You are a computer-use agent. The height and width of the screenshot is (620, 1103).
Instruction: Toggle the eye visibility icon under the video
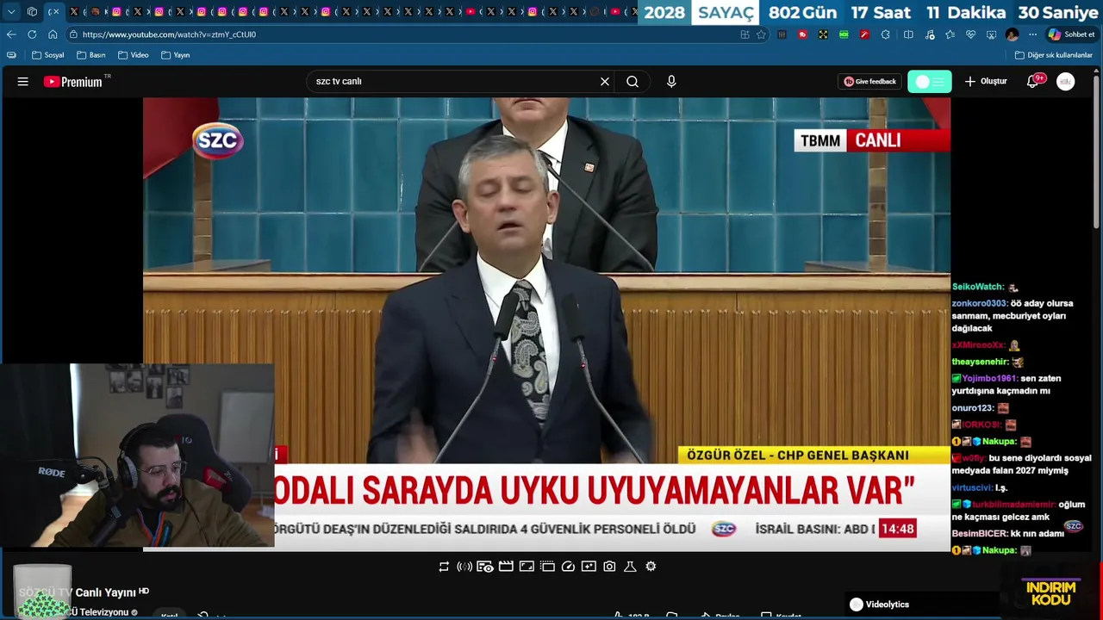point(485,567)
